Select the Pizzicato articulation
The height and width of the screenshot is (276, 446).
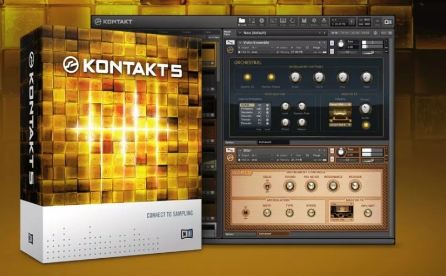[x=247, y=123]
